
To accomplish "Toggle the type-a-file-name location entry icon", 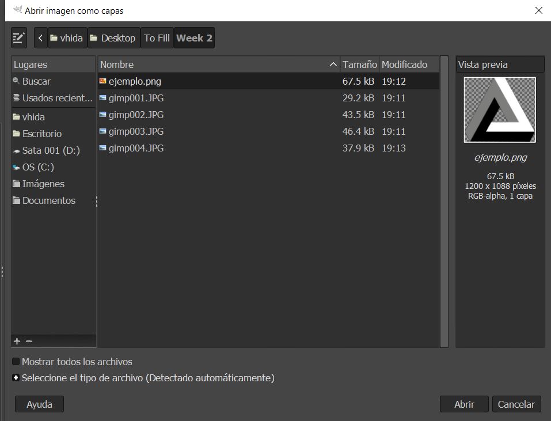I will (x=18, y=37).
